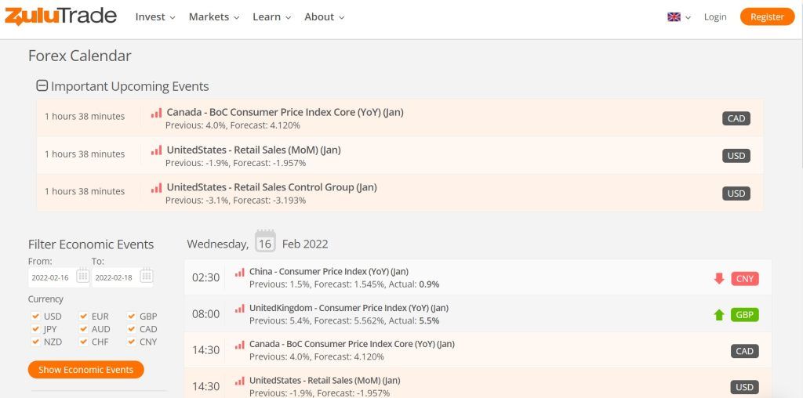Click the Register button
Image resolution: width=803 pixels, height=398 pixels.
767,17
